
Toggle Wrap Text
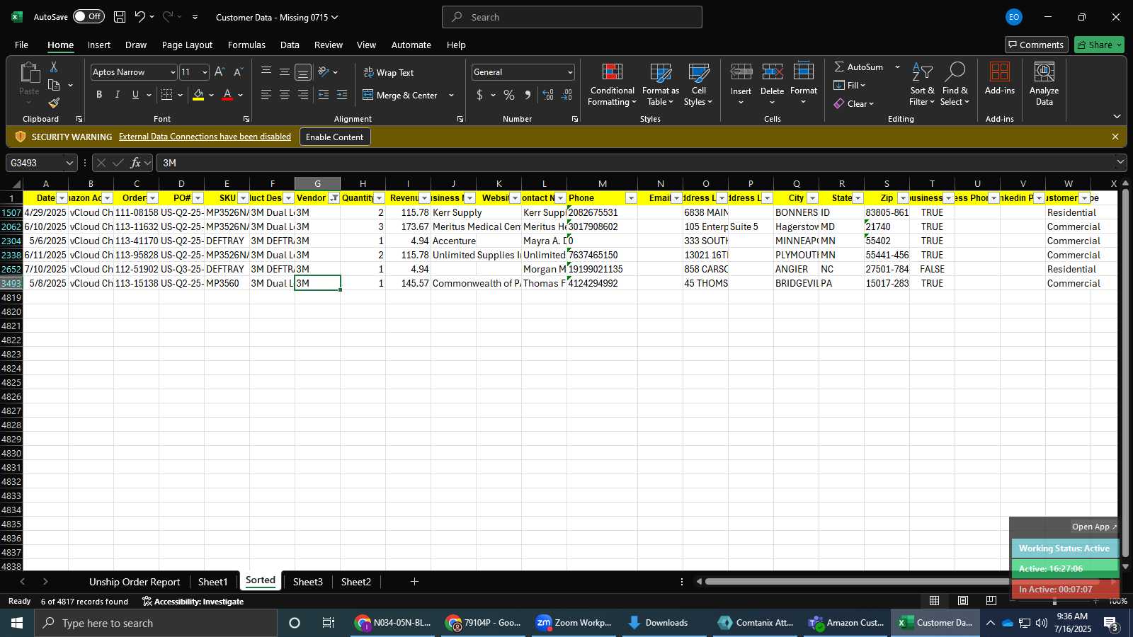tap(389, 72)
